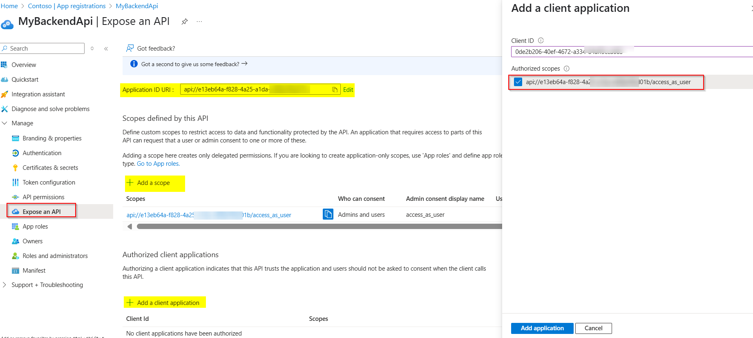Click the Client ID info icon

pyautogui.click(x=541, y=40)
